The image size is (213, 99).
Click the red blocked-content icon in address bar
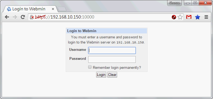click(174, 17)
